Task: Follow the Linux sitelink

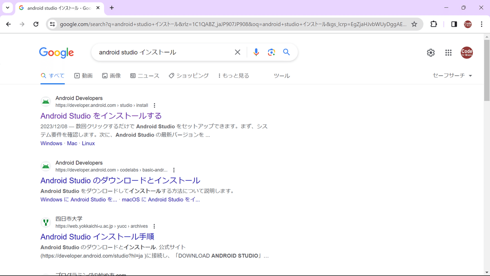Action: (88, 144)
